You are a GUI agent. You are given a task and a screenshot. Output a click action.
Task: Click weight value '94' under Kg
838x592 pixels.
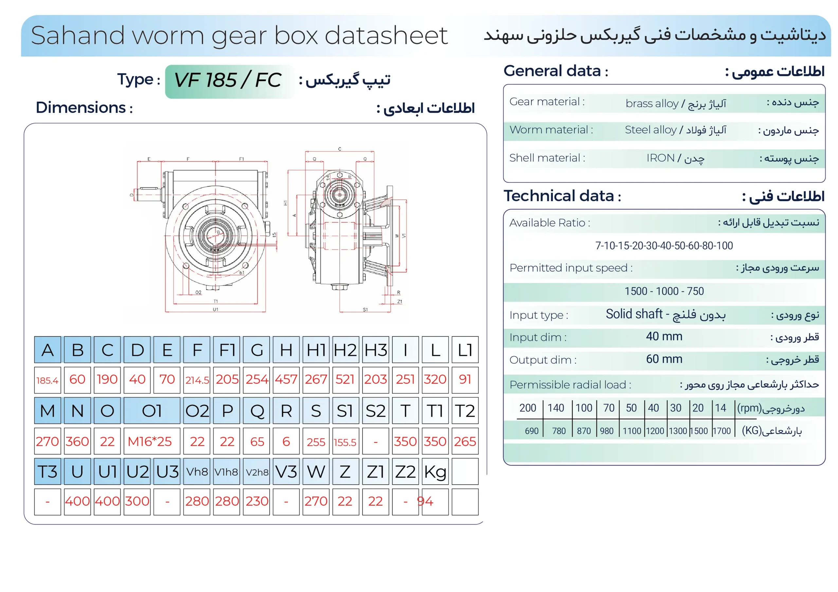coord(425,501)
